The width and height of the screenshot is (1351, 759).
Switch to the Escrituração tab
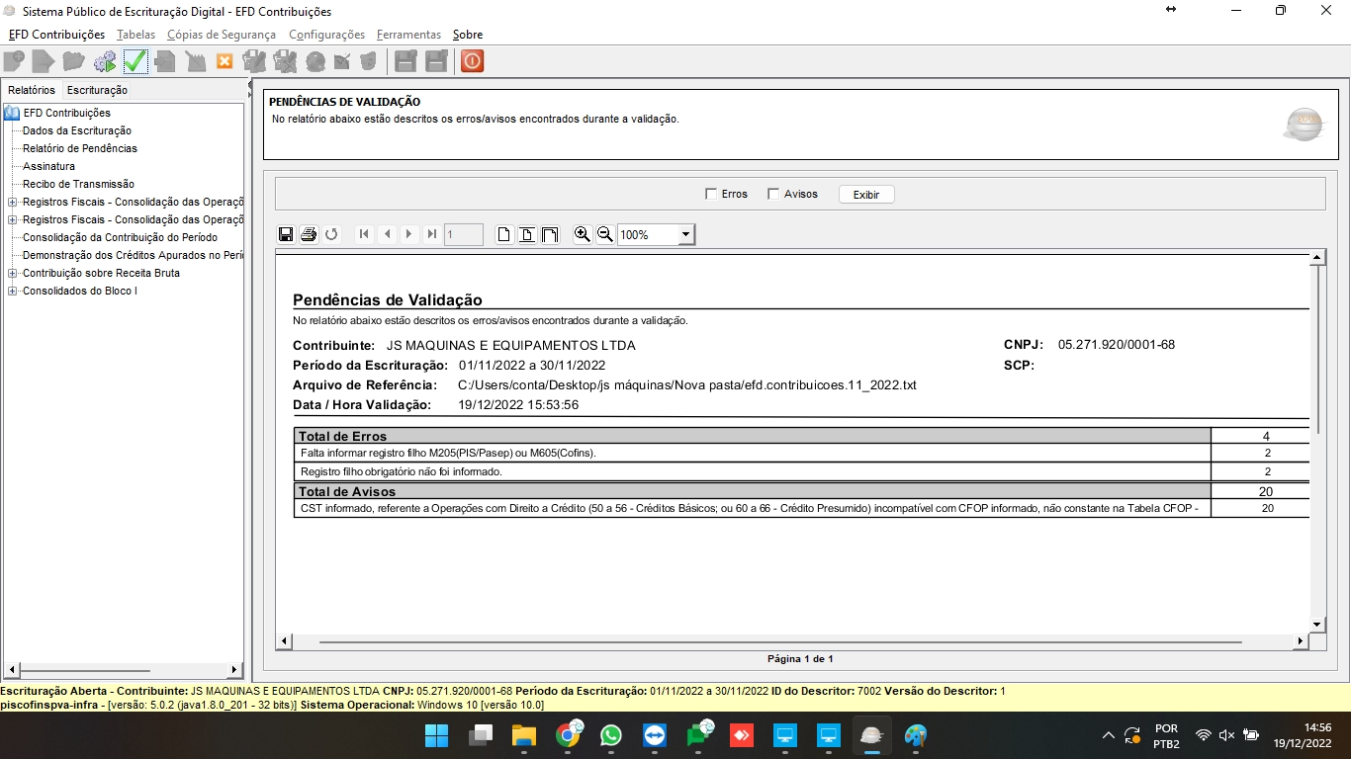click(97, 90)
